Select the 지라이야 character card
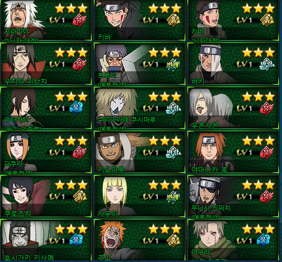 (x=46, y=20)
